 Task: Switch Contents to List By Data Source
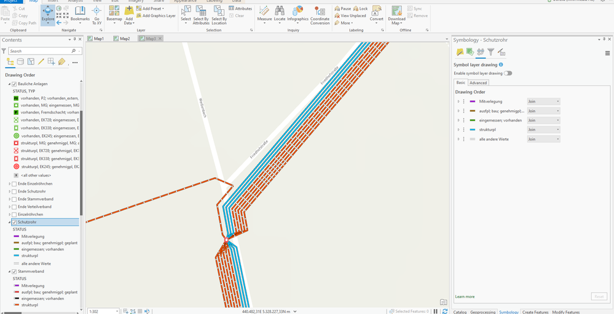(x=21, y=62)
